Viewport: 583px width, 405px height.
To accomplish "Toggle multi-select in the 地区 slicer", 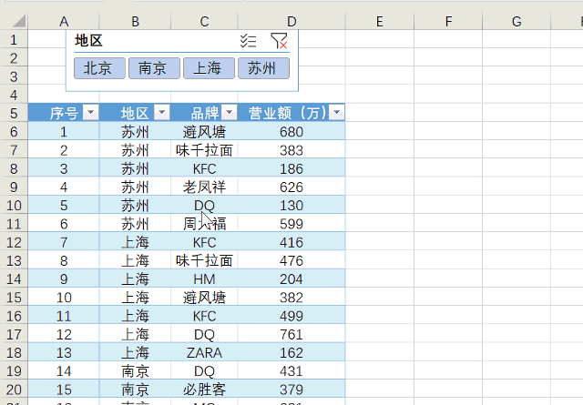I will coord(248,41).
